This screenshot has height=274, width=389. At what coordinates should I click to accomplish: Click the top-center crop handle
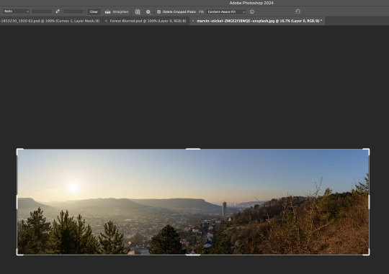(x=193, y=149)
